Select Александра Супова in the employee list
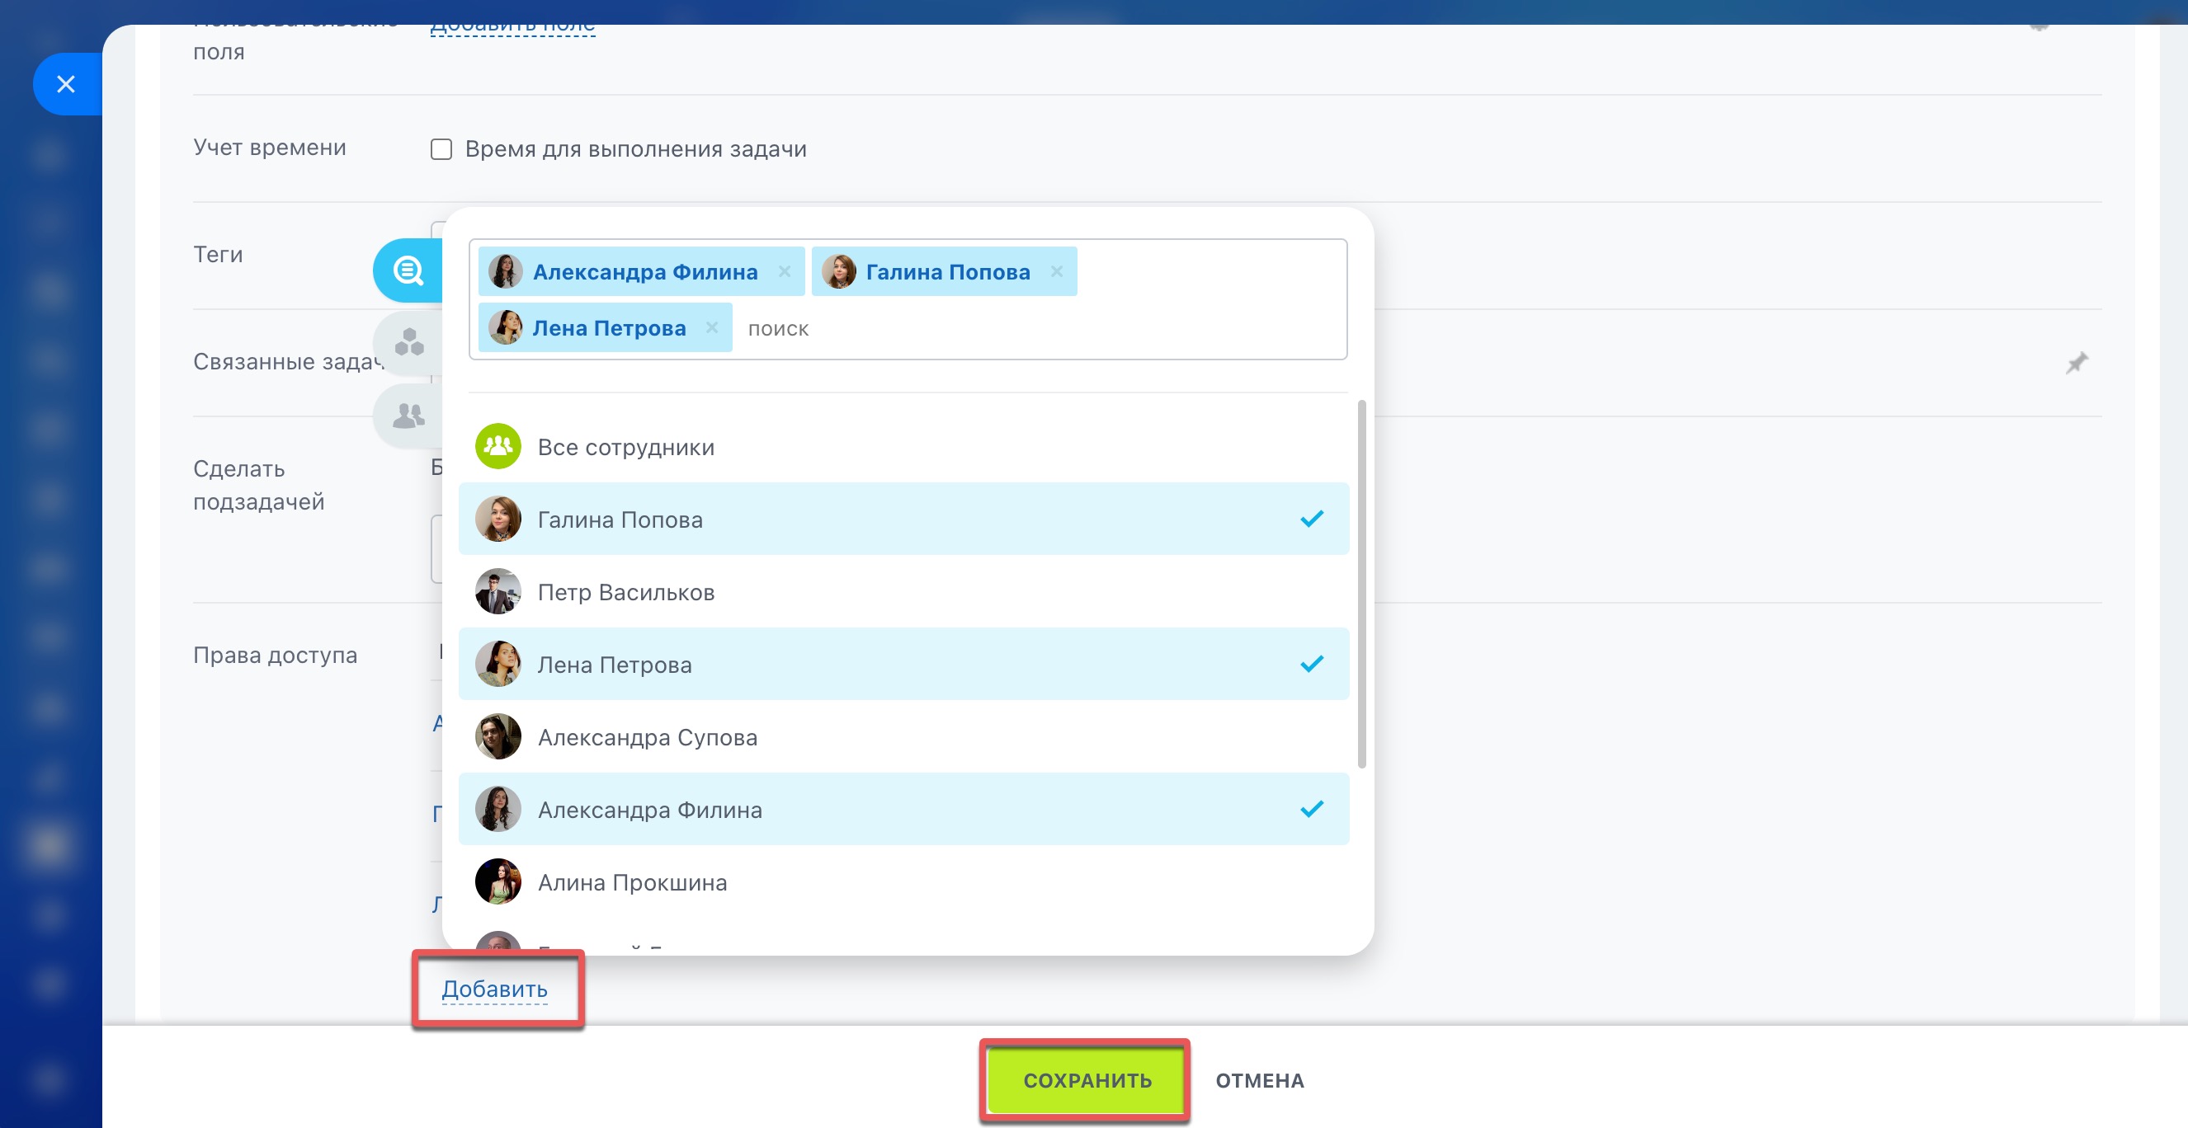Viewport: 2188px width, 1128px height. click(903, 738)
